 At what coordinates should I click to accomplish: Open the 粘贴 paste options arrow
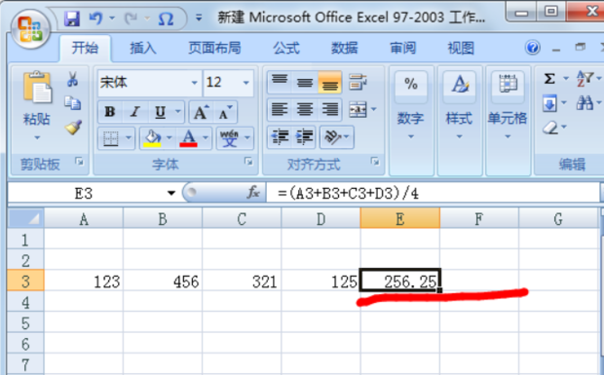click(37, 137)
